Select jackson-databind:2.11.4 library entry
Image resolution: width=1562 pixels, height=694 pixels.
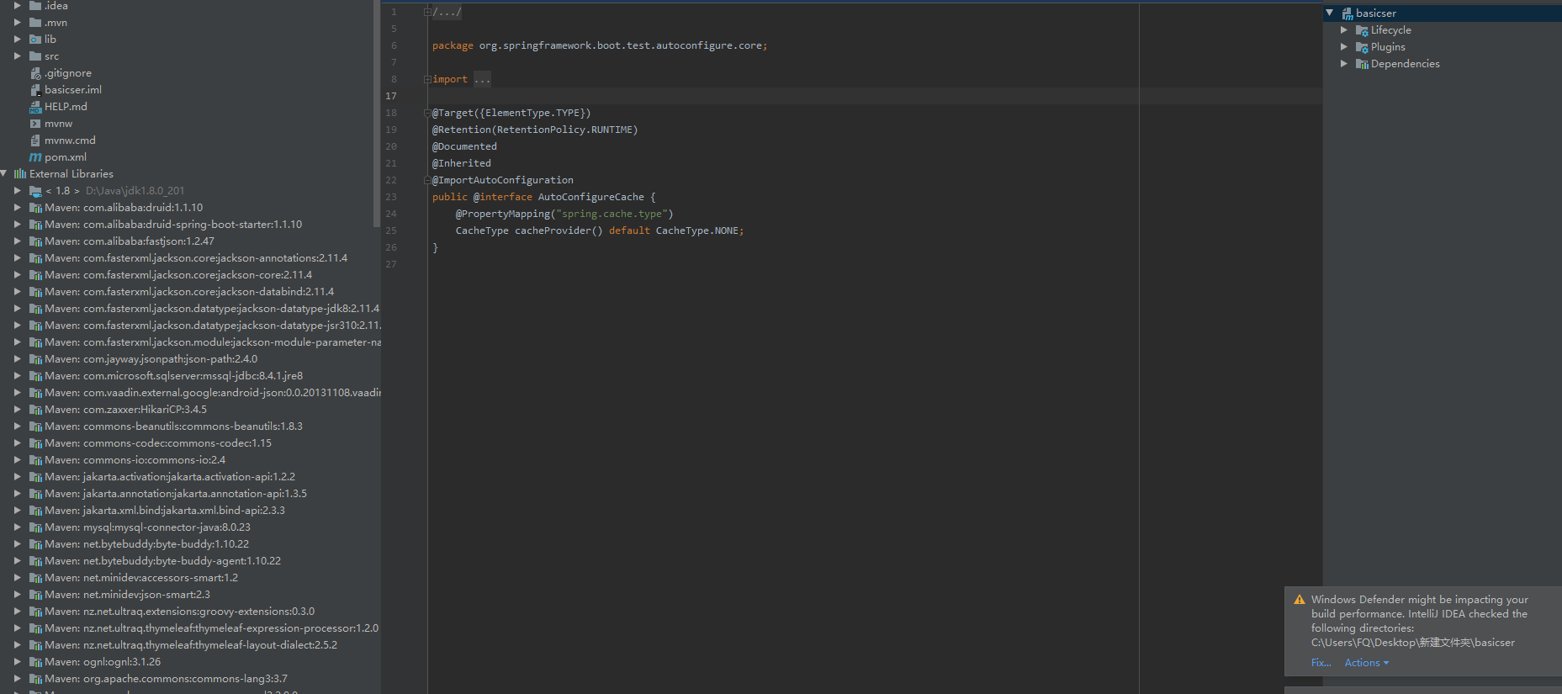pos(189,292)
